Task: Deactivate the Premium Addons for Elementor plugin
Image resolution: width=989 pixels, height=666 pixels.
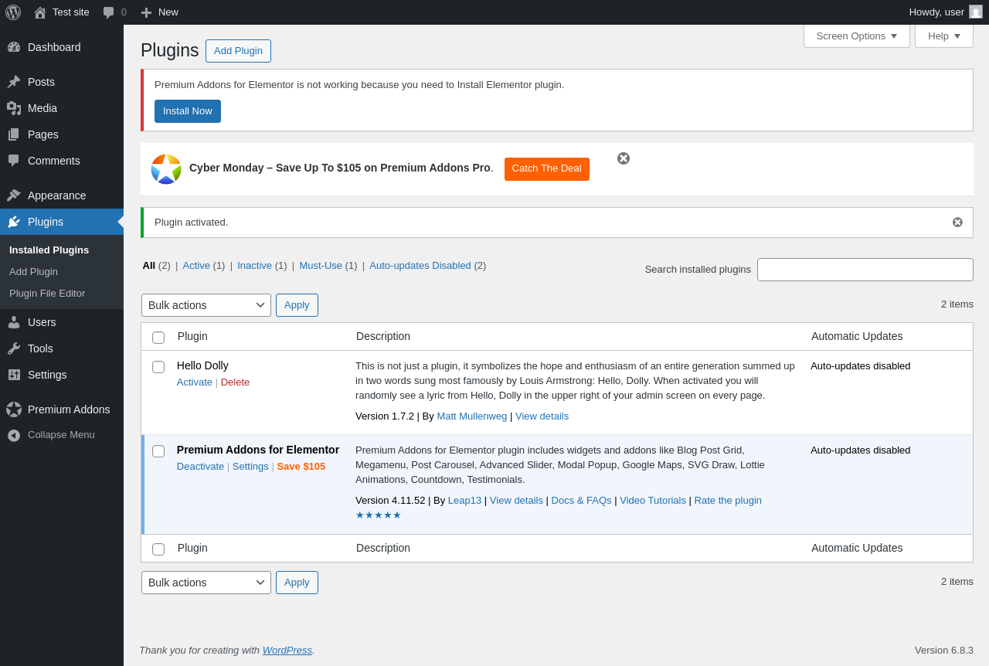Action: 200,467
